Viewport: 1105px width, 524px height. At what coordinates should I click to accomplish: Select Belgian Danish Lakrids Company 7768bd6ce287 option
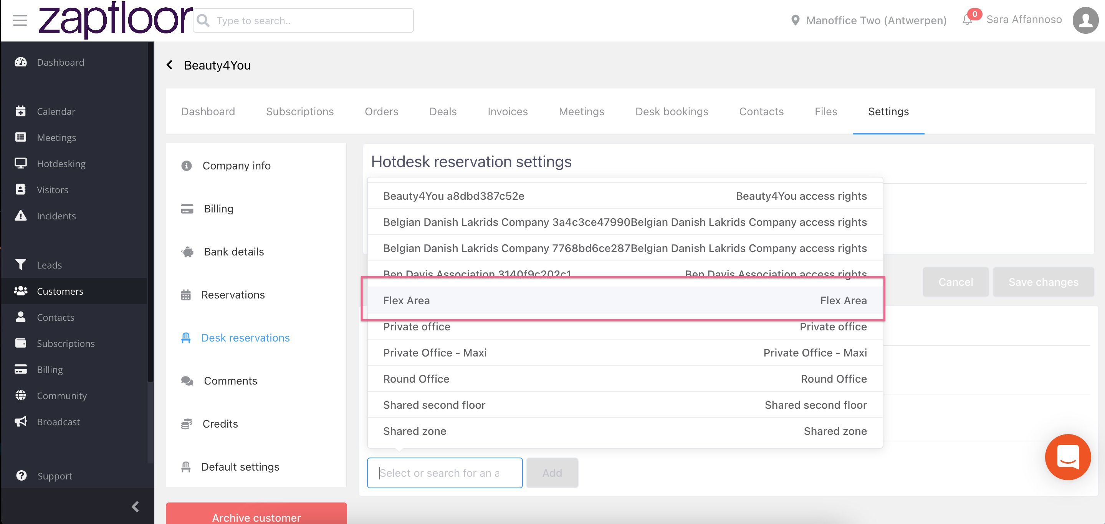coord(625,248)
